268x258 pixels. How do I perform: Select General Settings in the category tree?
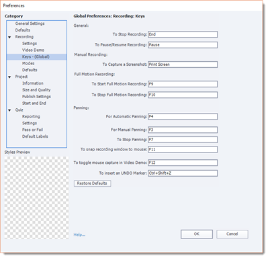30,24
